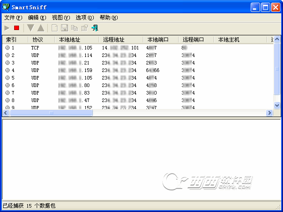The width and height of the screenshot is (283, 212).
Task: Click the properties toolbar icon
Action: coord(84,28)
